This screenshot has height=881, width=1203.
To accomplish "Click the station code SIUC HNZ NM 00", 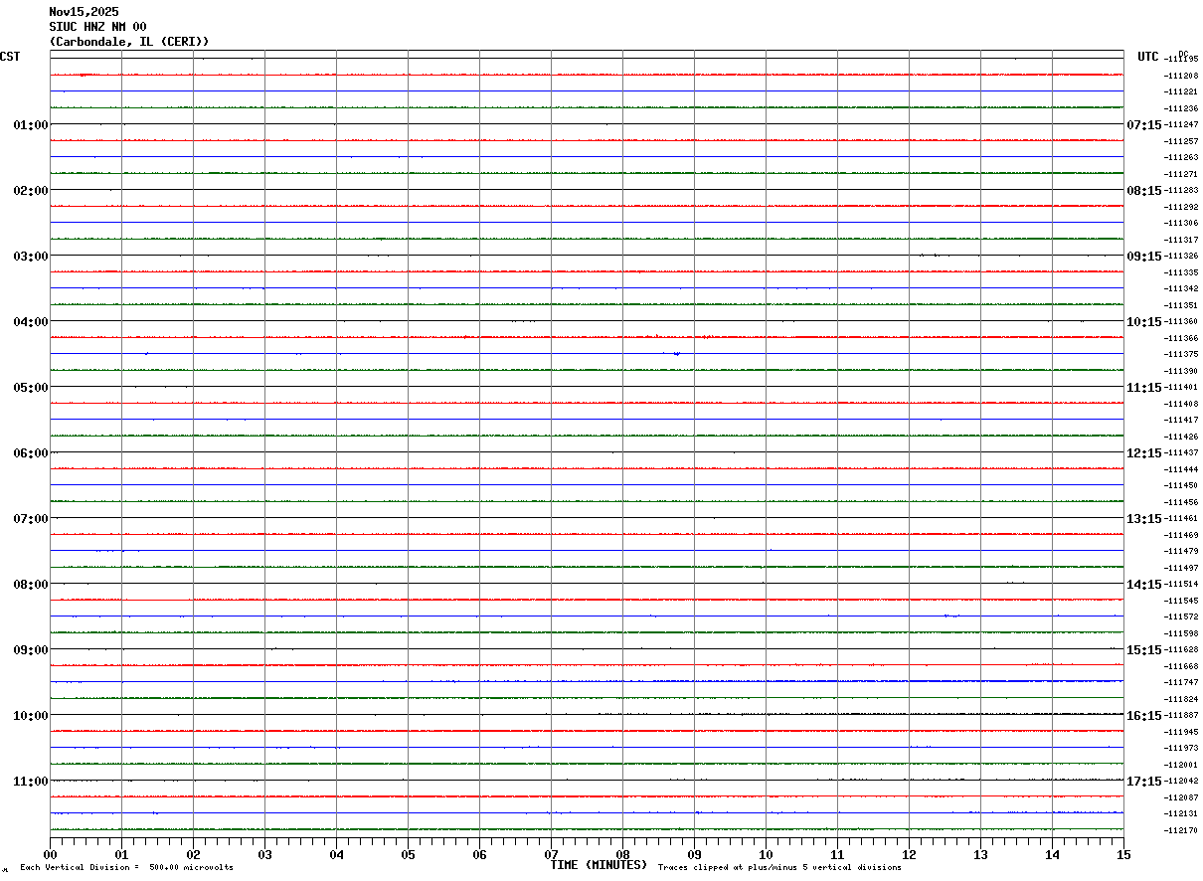I will (x=97, y=27).
